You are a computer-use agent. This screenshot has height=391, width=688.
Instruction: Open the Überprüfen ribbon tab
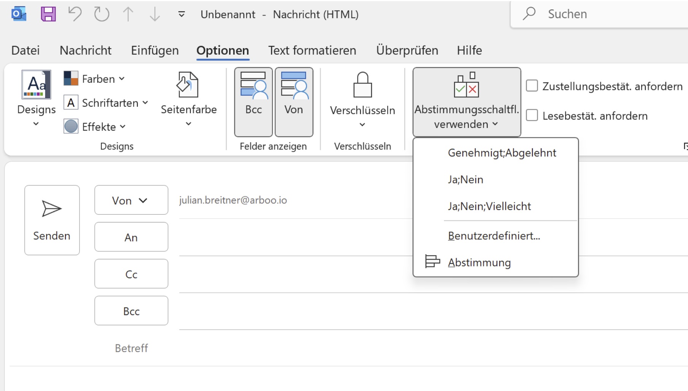coord(407,50)
